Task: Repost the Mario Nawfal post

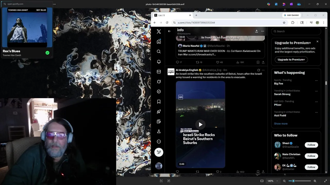Action: 197,62
